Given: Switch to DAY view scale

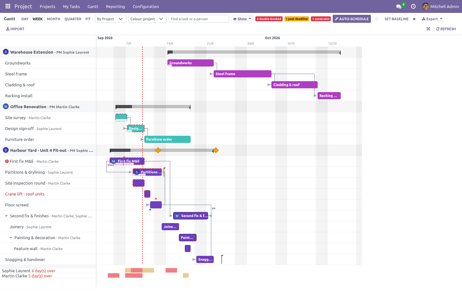Looking at the screenshot, I should tap(25, 19).
